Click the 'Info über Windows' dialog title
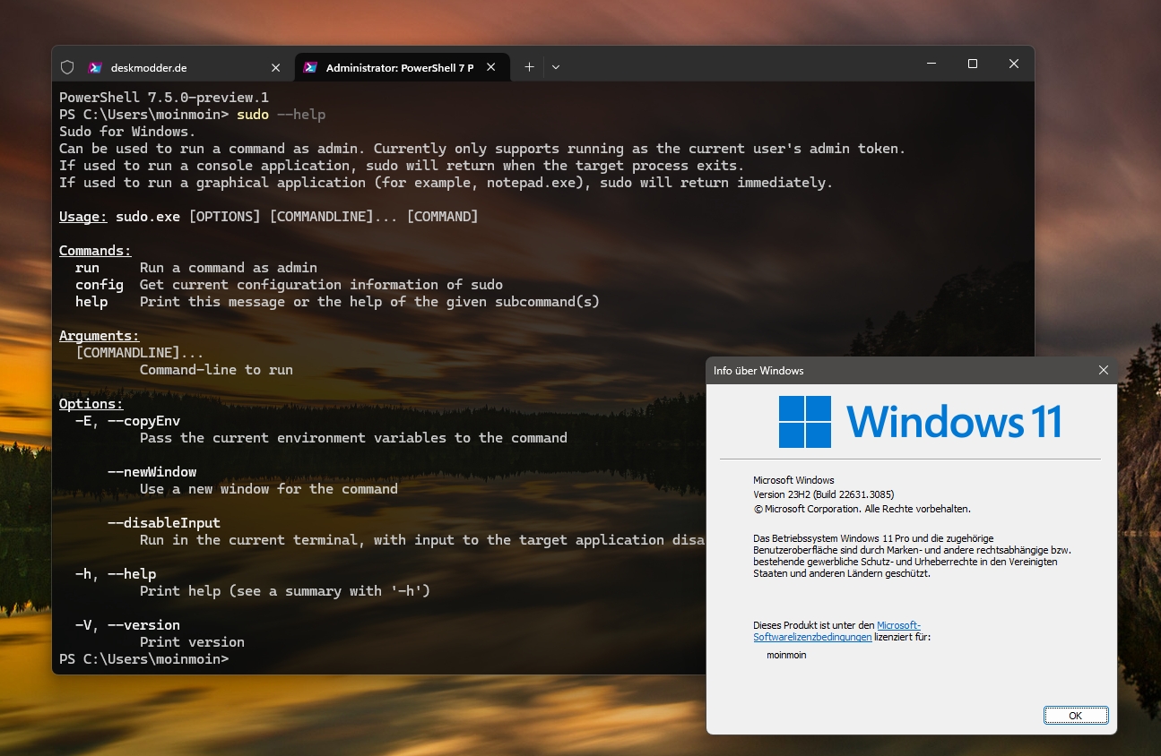 758,371
